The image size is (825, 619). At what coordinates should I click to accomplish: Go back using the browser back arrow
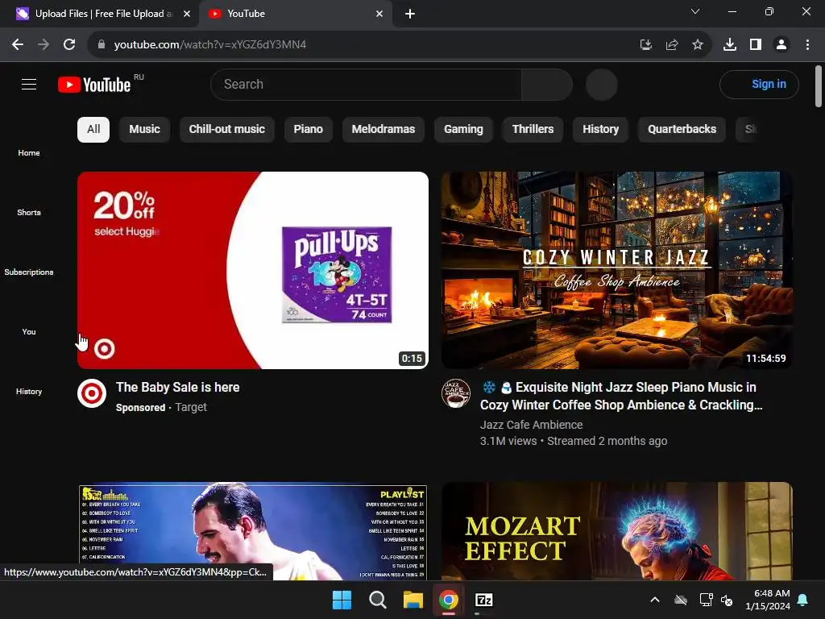point(18,45)
